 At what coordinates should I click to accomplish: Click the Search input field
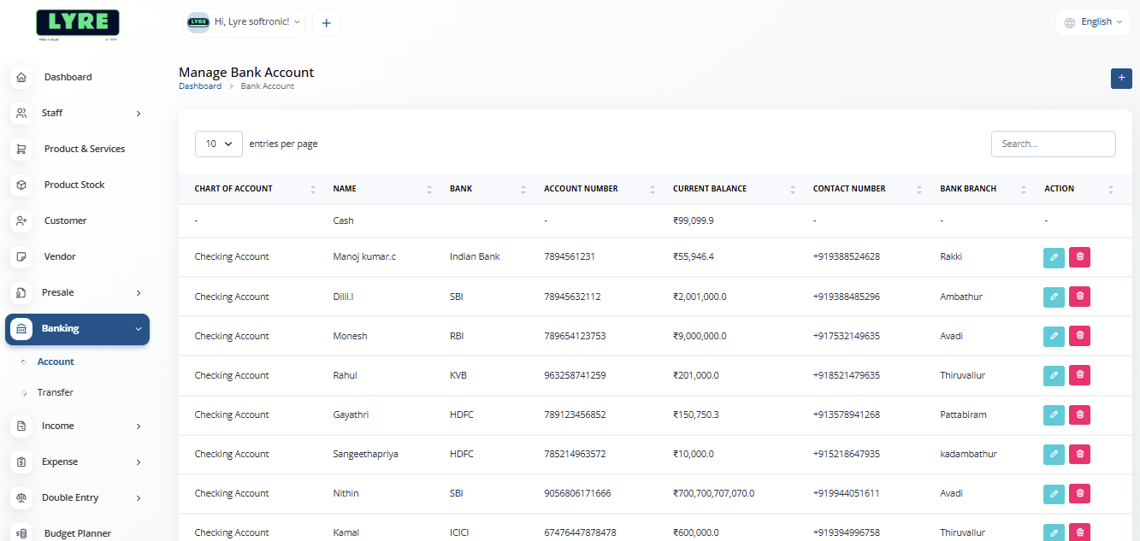point(1053,144)
